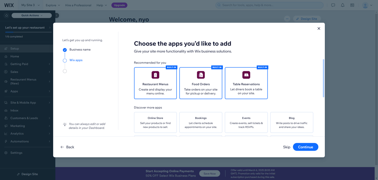Image resolution: width=378 pixels, height=180 pixels.
Task: Close the setup dialog
Action: [x=319, y=28]
